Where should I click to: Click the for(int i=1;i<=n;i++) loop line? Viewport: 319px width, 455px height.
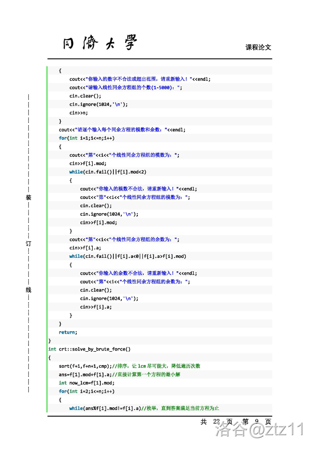(86, 138)
